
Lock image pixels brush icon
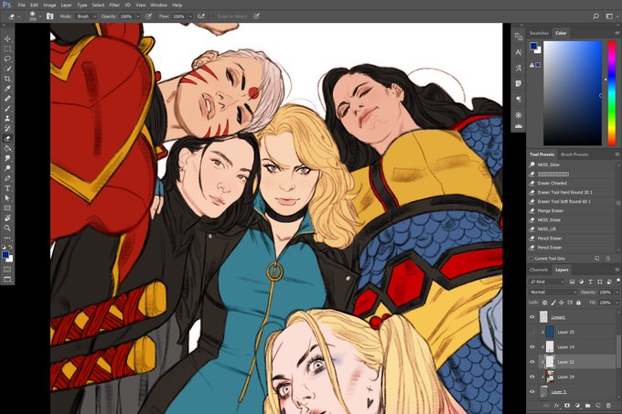[553, 303]
